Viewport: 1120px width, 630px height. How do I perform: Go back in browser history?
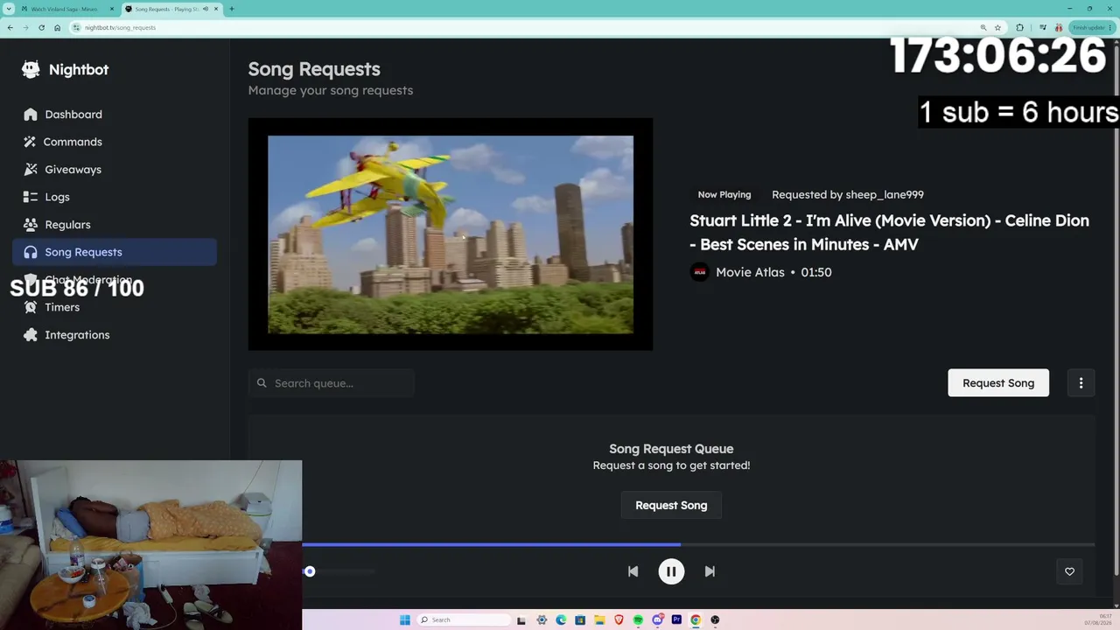point(10,27)
